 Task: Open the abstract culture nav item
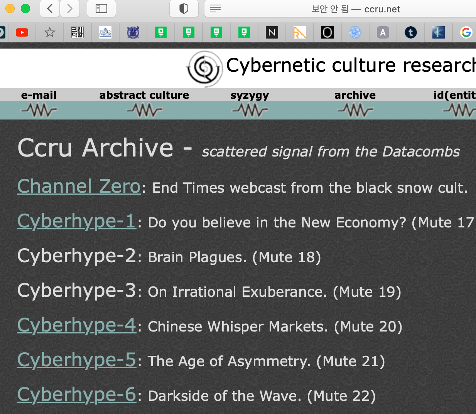pyautogui.click(x=144, y=95)
